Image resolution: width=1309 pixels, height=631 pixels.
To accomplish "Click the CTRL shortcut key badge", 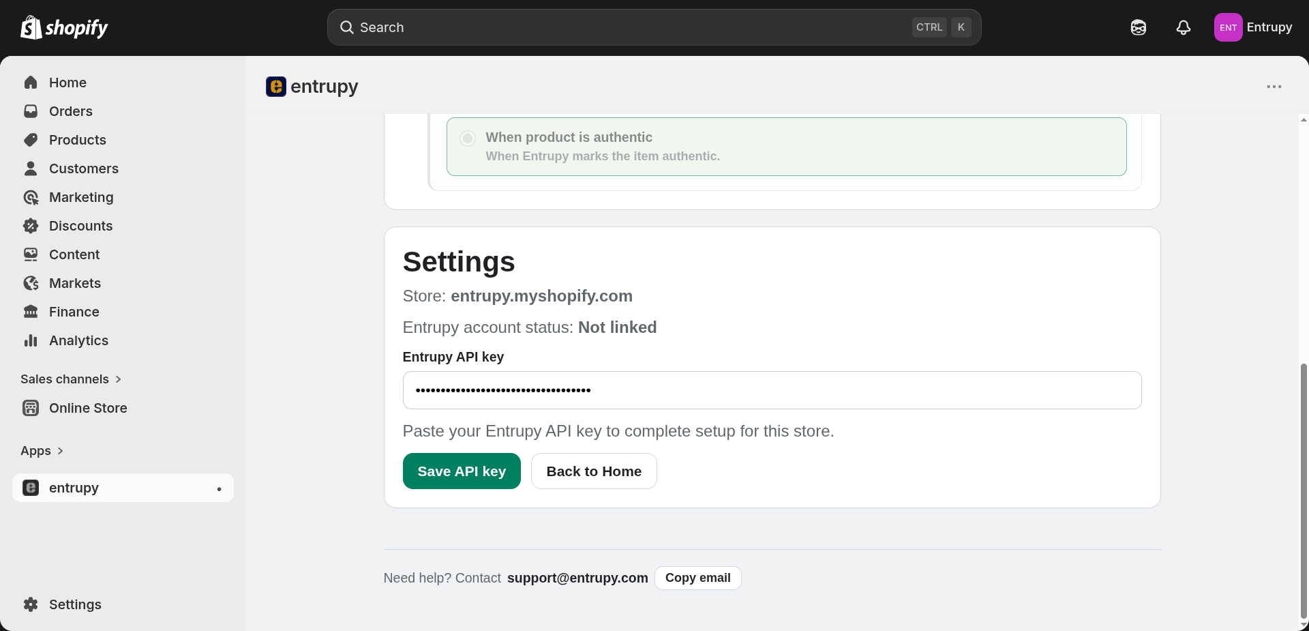I will (929, 27).
